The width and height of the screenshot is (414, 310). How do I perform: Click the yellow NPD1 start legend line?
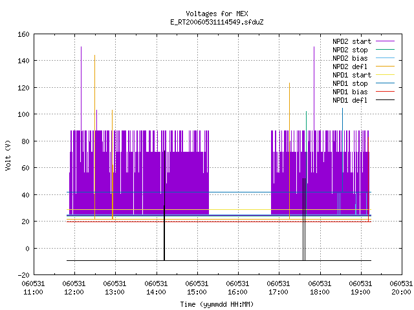385,75
